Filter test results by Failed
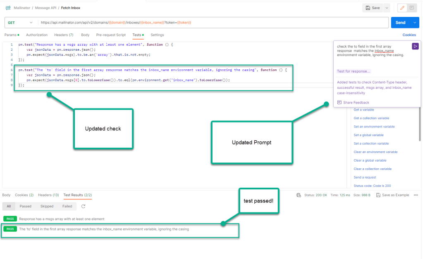This screenshot has height=259, width=423. click(67, 206)
